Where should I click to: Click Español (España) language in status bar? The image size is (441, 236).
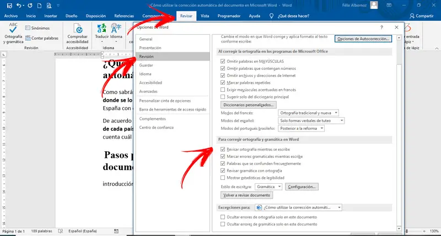click(82, 231)
